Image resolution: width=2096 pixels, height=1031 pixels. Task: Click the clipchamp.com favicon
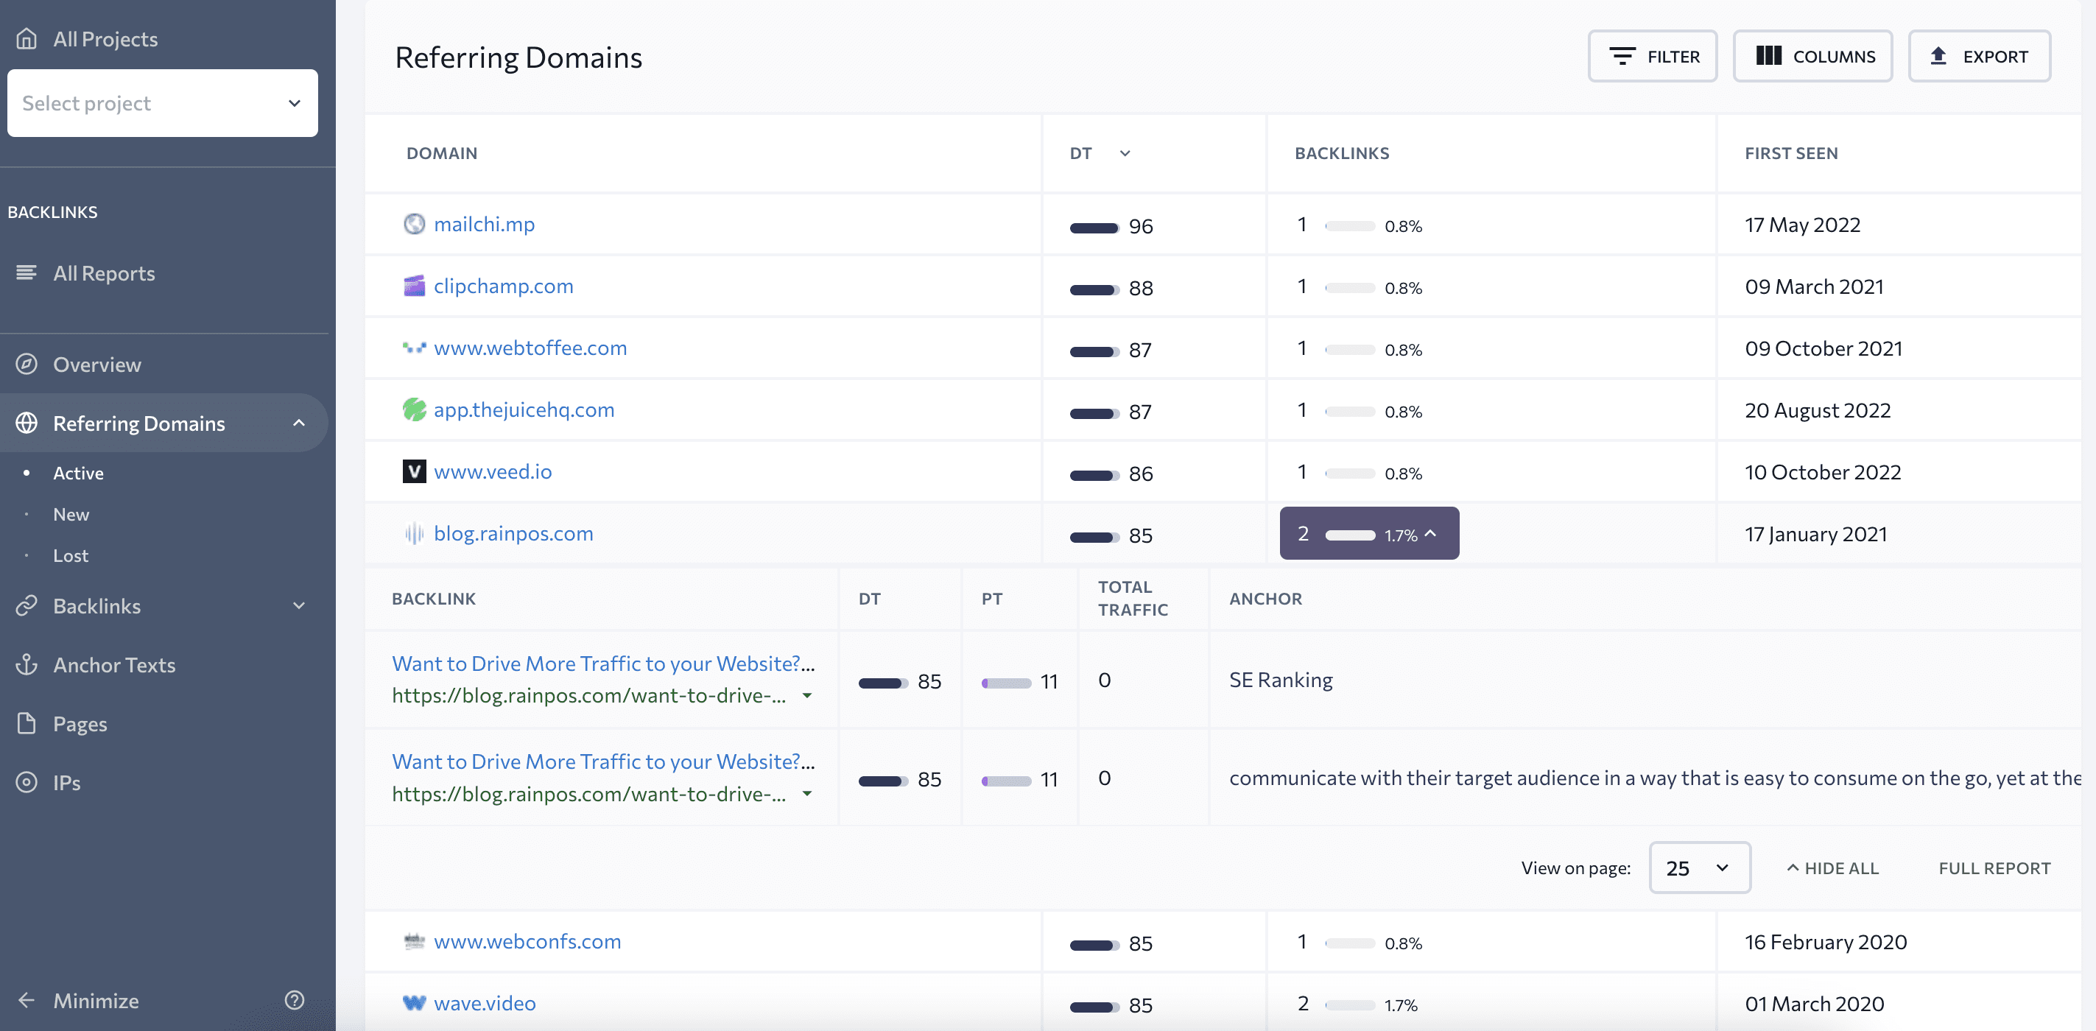point(414,286)
